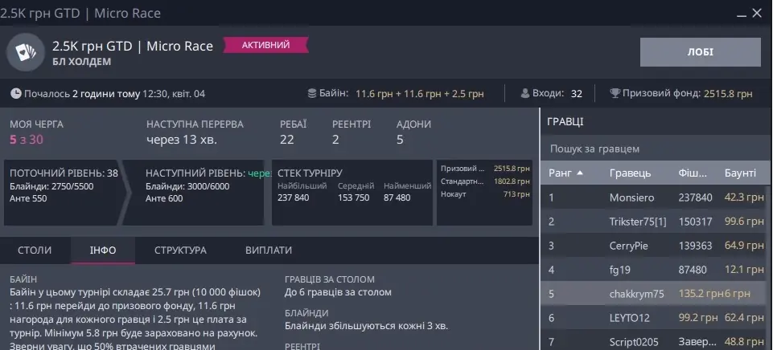Close the Micro Race tournament window
The height and width of the screenshot is (350, 773).
757,13
